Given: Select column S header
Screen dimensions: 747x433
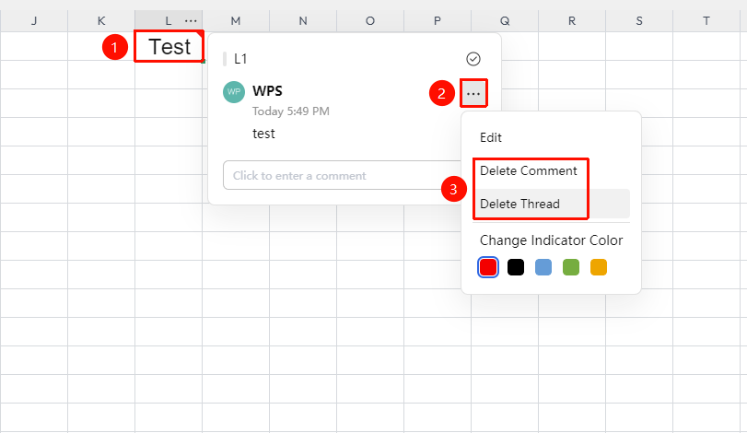Looking at the screenshot, I should [639, 21].
